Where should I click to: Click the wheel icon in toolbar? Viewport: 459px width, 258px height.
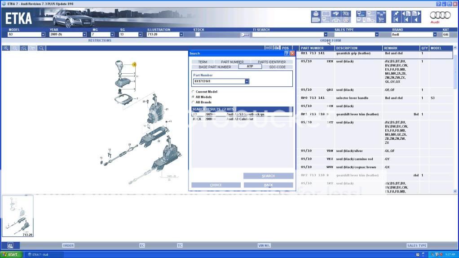pyautogui.click(x=346, y=20)
